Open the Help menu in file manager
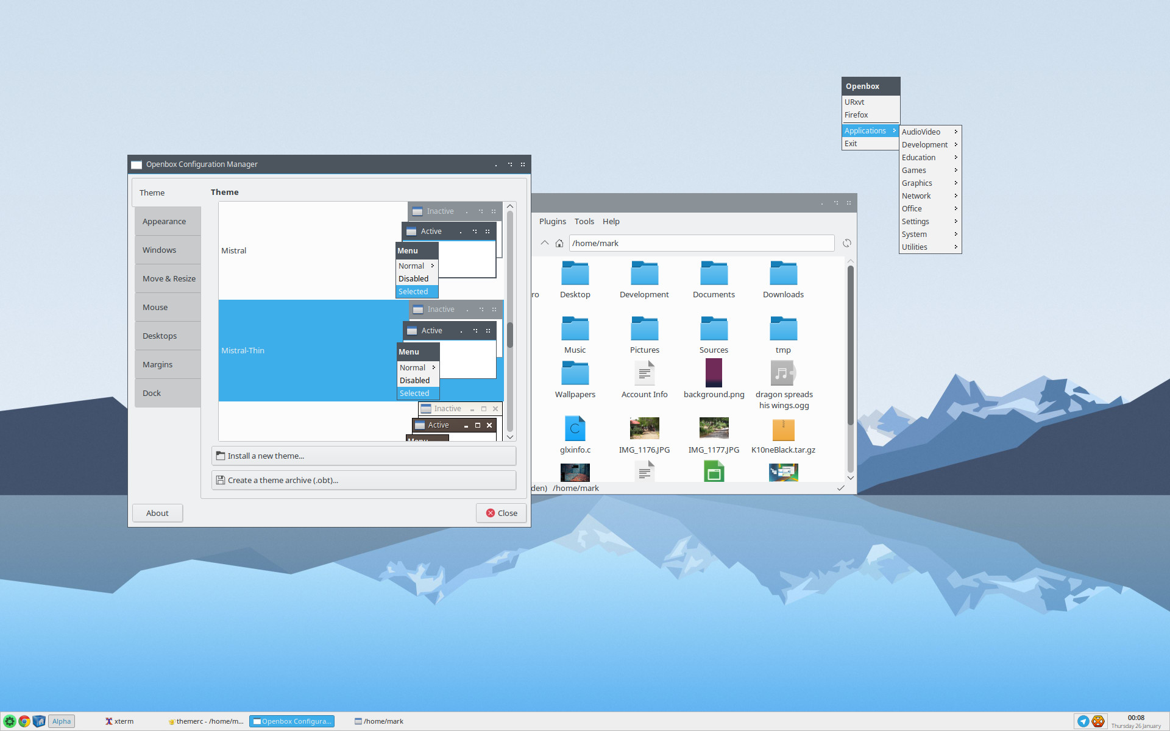 611,221
